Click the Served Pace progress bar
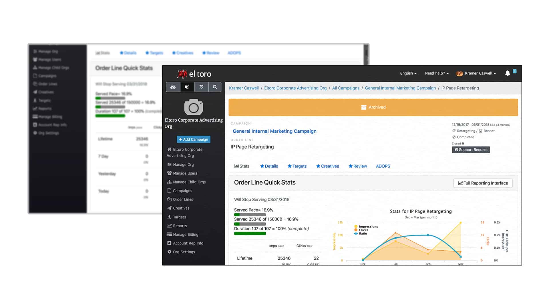The width and height of the screenshot is (549, 308). 250,214
